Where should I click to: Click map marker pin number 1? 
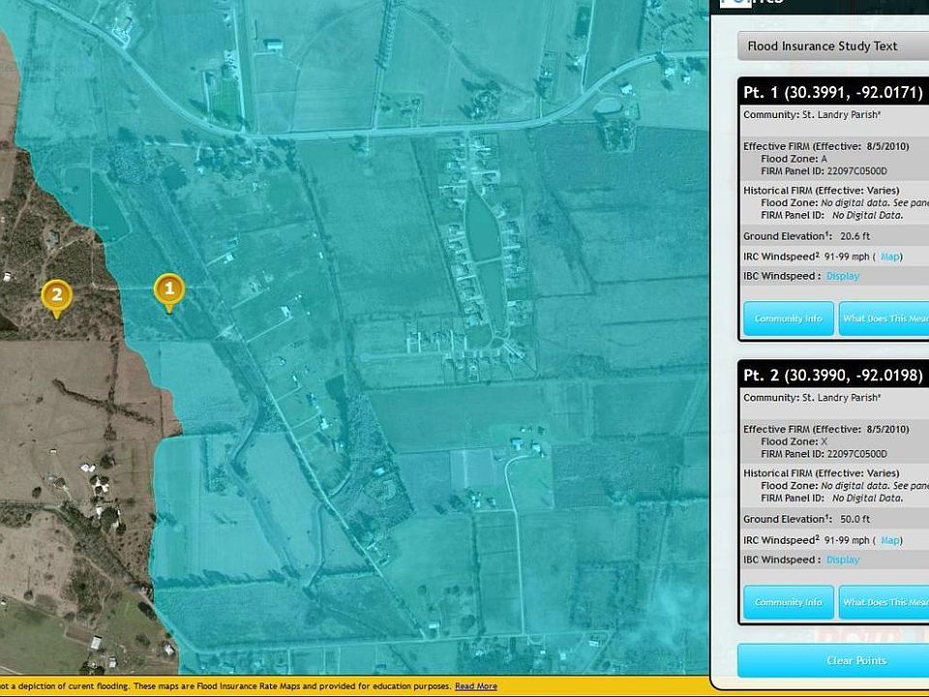click(168, 291)
